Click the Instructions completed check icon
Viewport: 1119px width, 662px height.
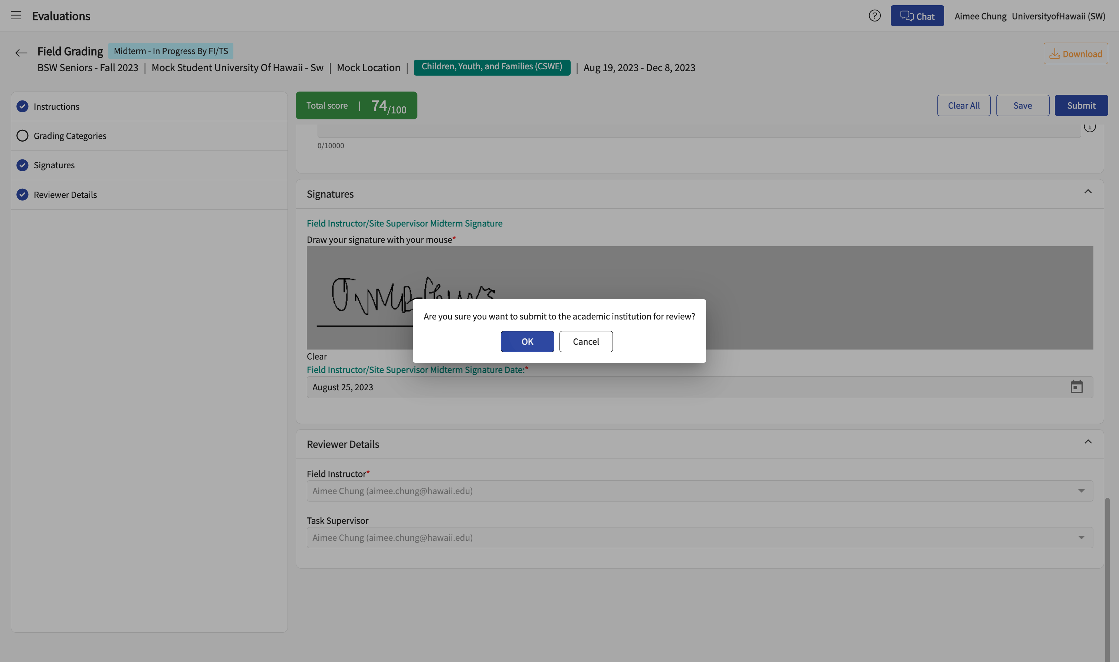point(22,106)
